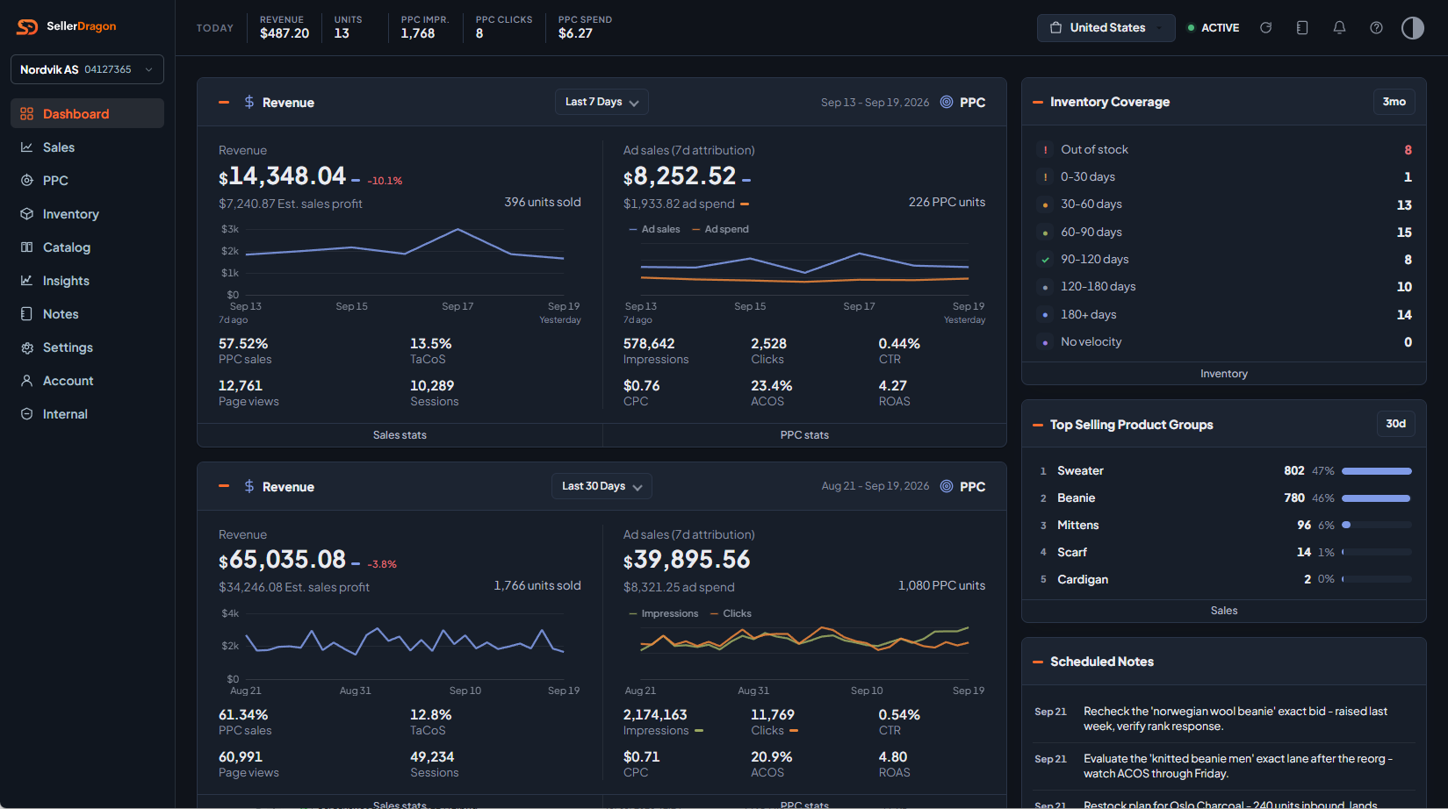Click the Catalog book icon in sidebar
This screenshot has height=809, width=1448.
[26, 247]
